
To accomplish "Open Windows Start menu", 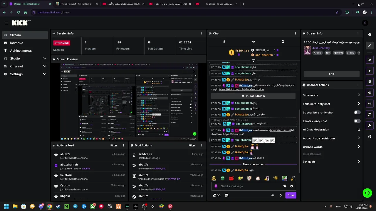I will coord(6,206).
